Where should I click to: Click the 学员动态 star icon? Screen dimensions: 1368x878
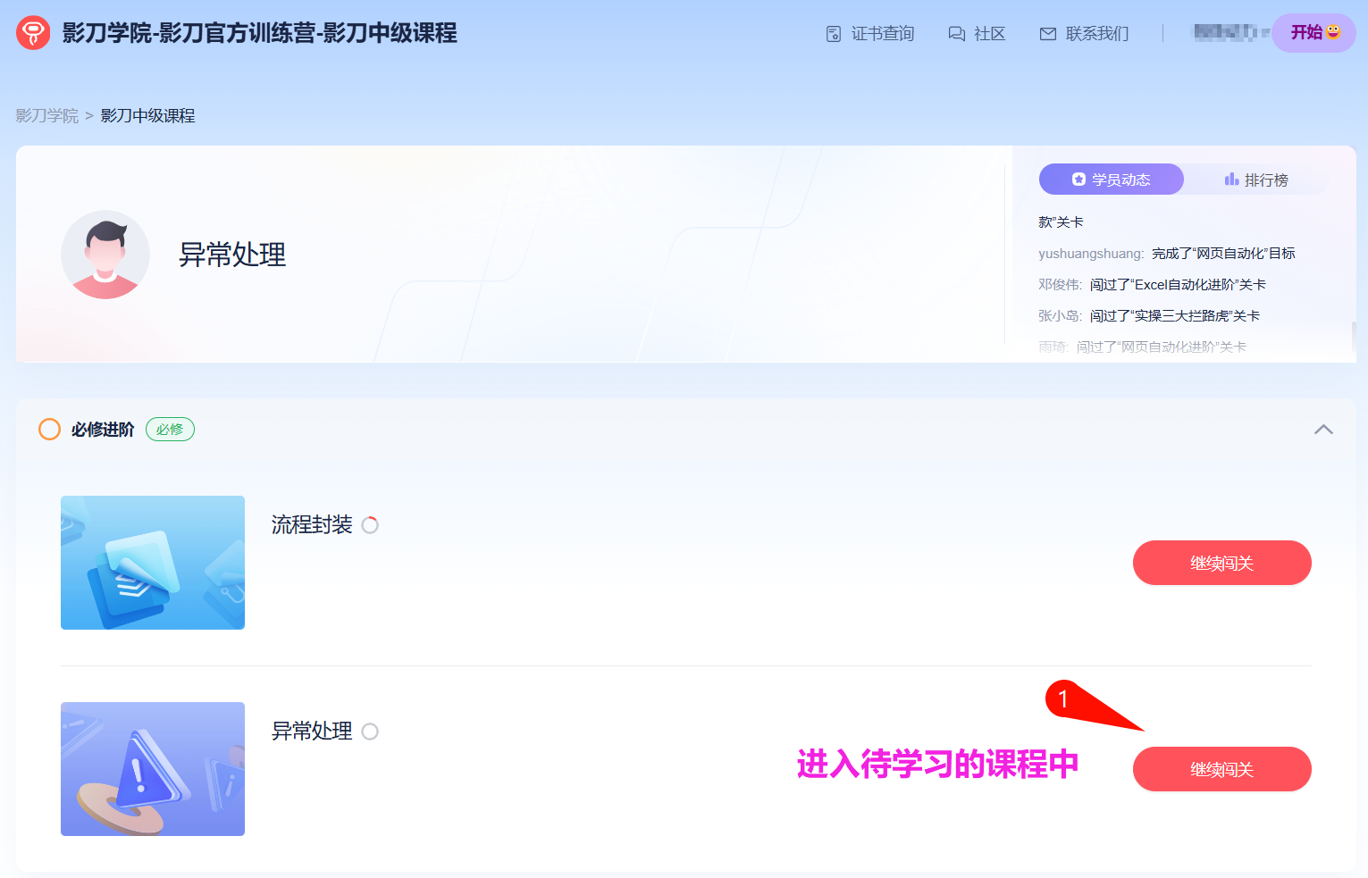coord(1078,180)
